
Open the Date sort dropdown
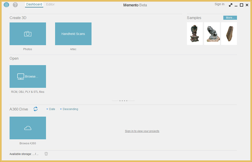[51, 109]
